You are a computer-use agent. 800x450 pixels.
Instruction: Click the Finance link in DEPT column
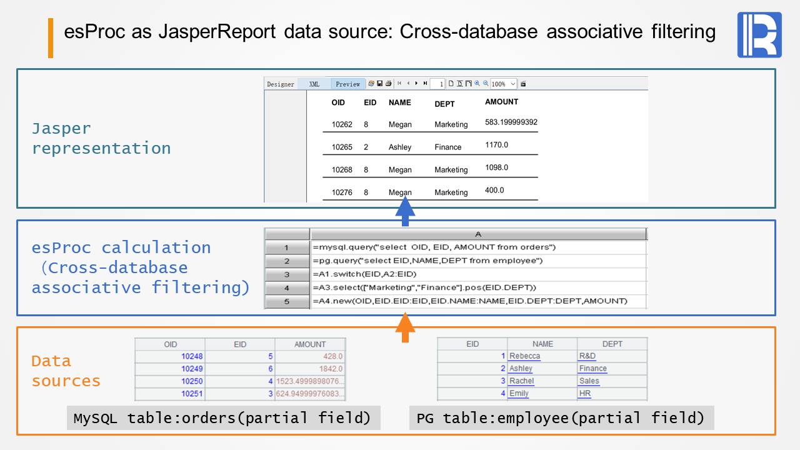point(592,369)
